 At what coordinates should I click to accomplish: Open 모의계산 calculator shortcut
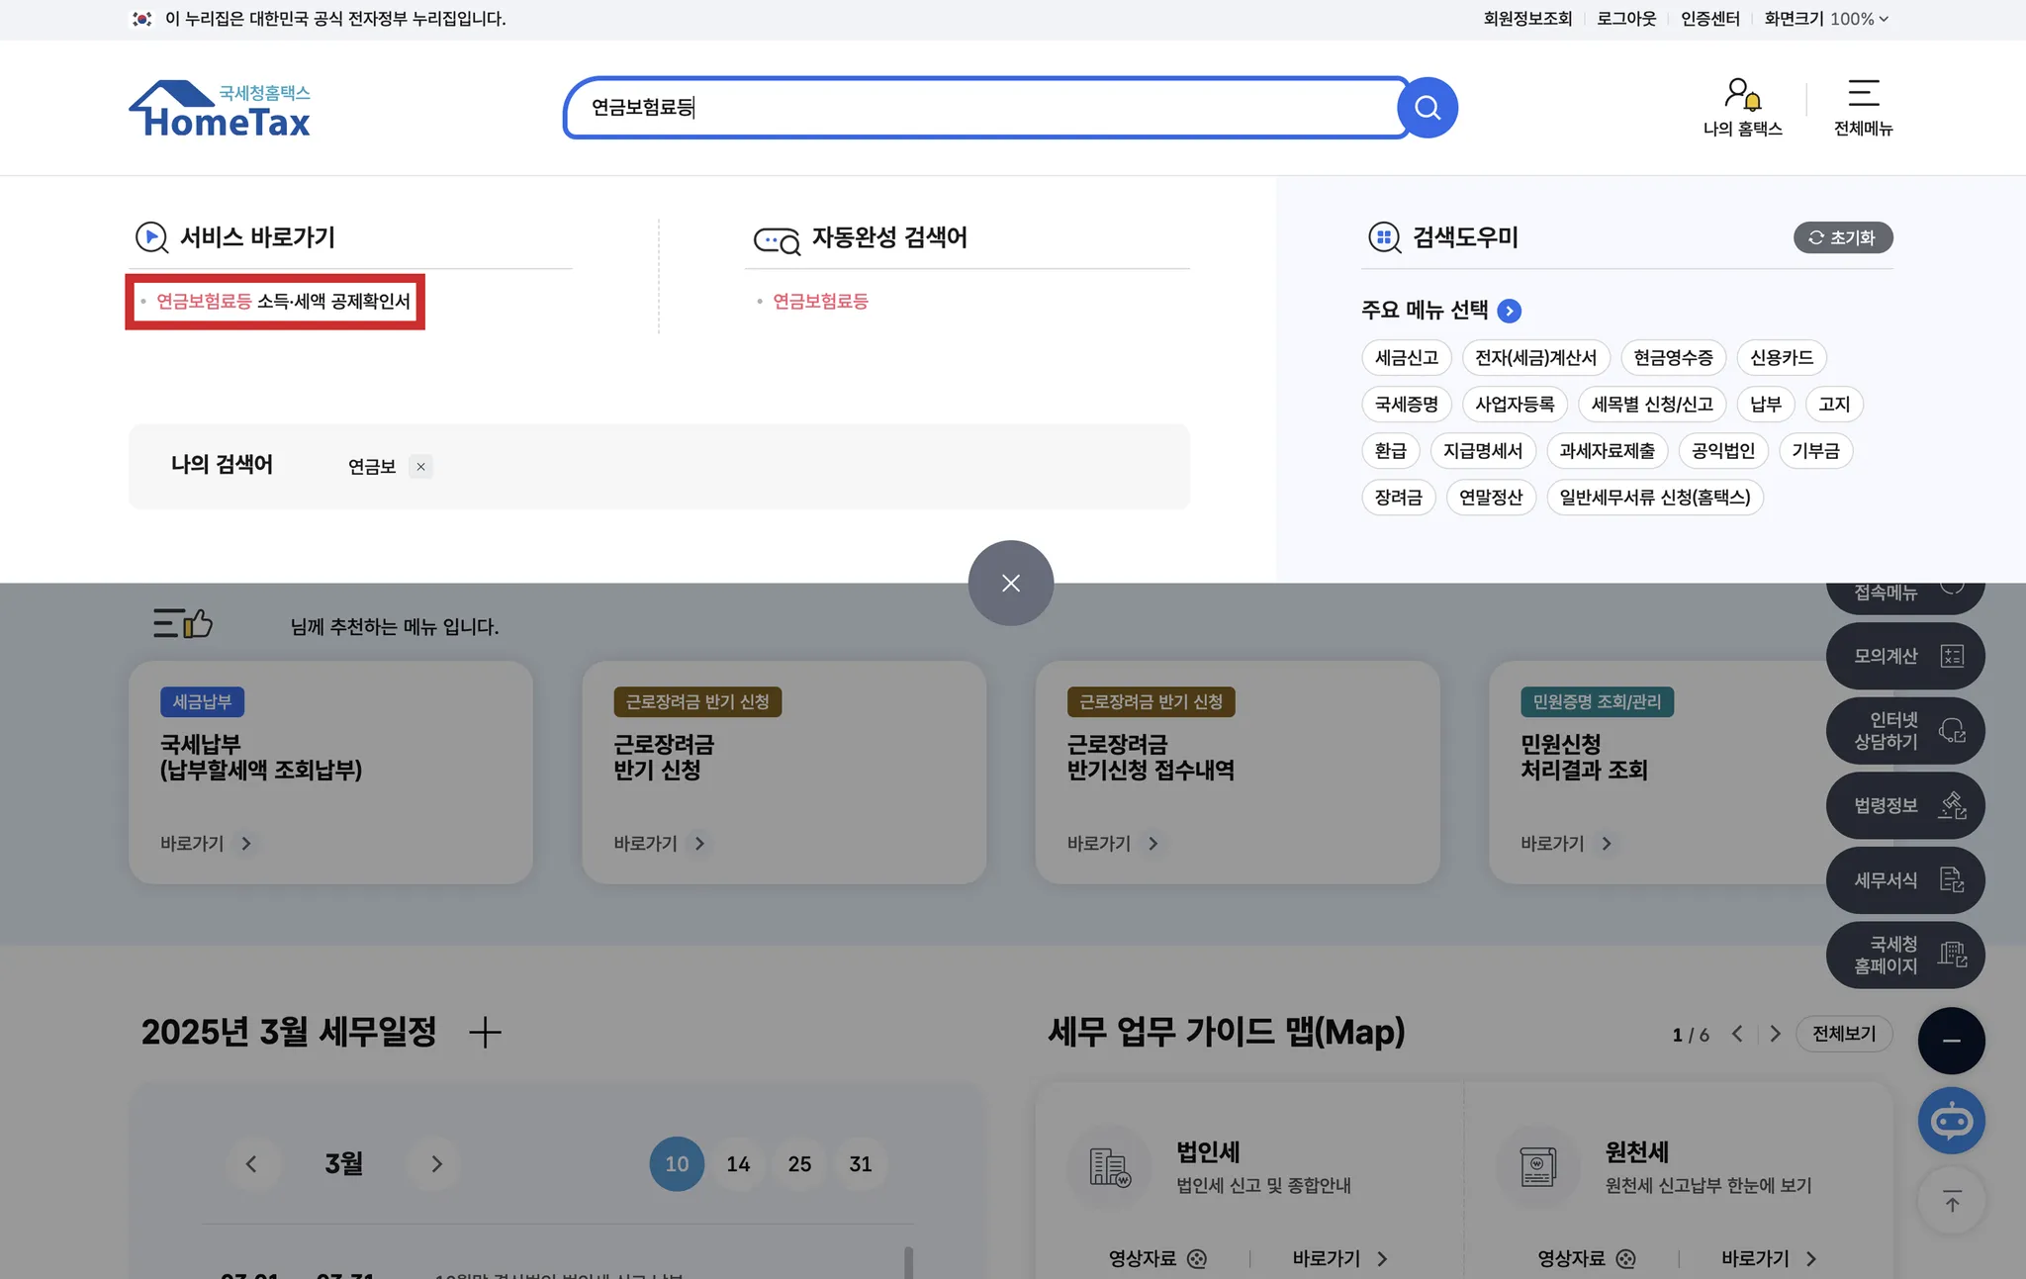click(x=1904, y=656)
